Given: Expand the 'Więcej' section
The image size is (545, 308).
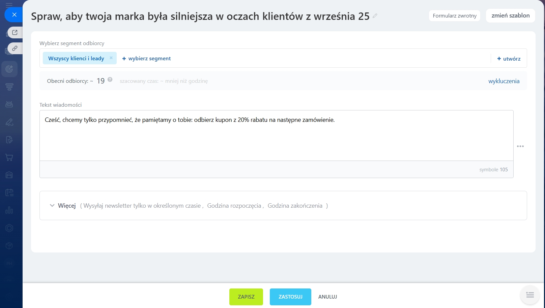Looking at the screenshot, I should 63,206.
